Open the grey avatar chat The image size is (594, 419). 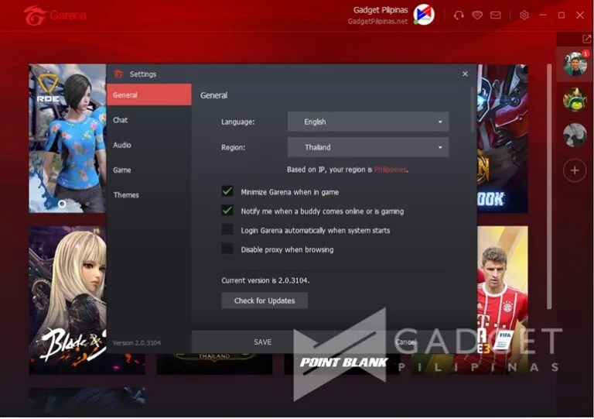[575, 135]
